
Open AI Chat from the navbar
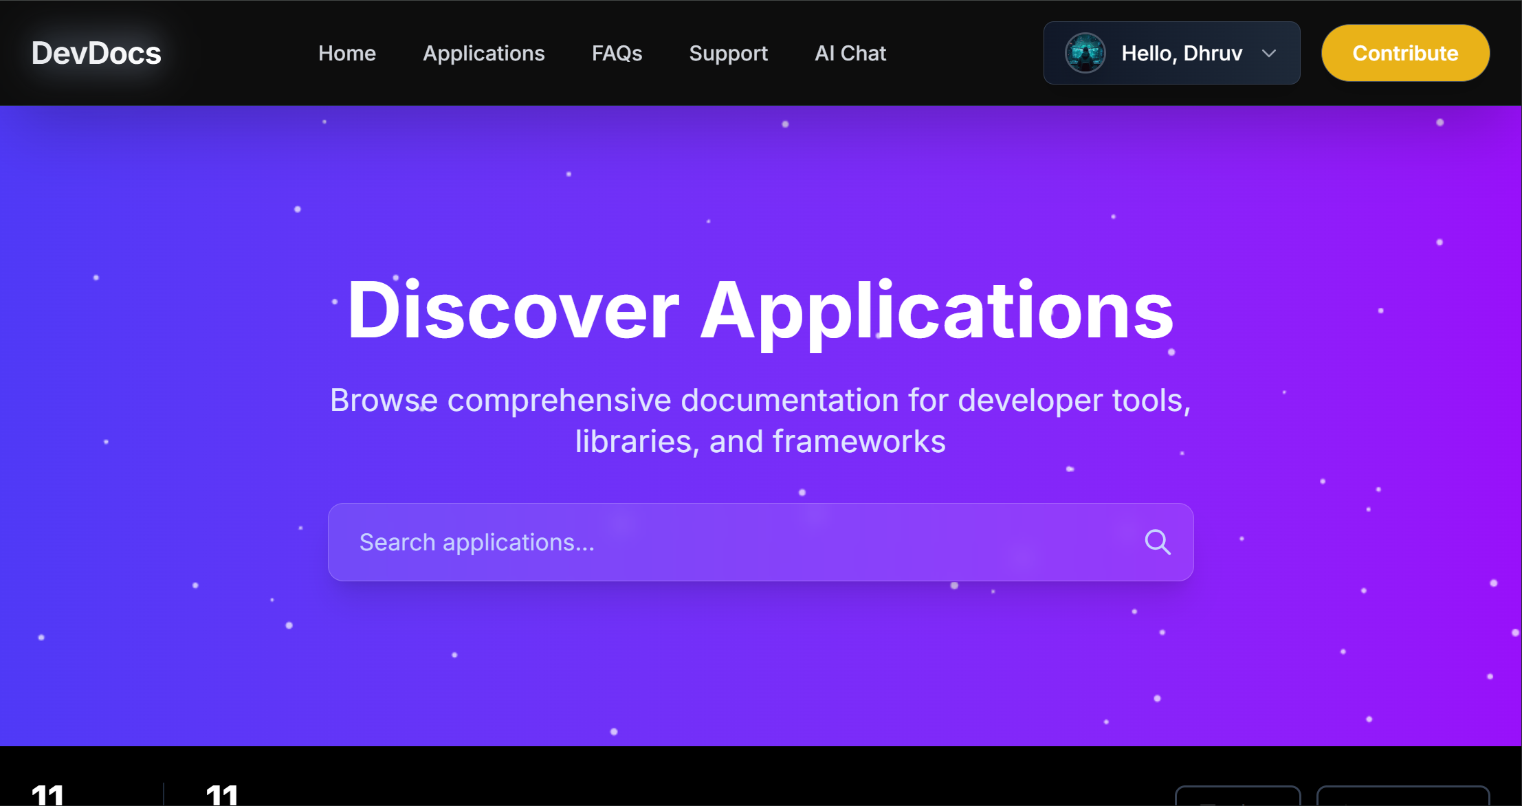click(850, 53)
